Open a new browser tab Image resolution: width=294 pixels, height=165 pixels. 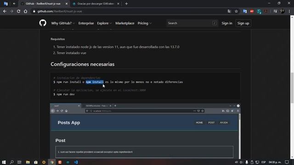tap(126, 4)
